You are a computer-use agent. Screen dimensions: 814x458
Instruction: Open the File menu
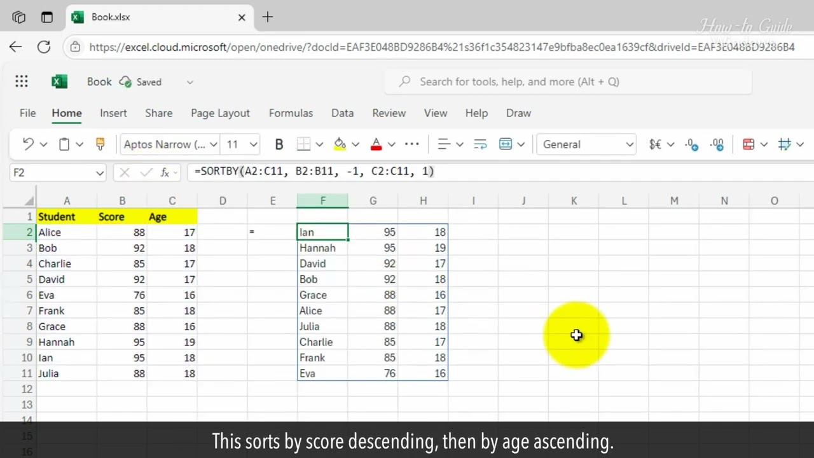(27, 113)
